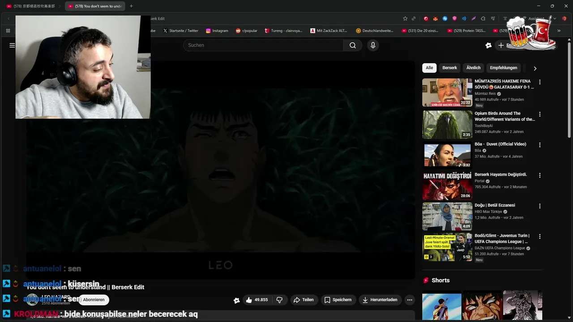Click the sparkle icon beside the create button
Image resolution: width=573 pixels, height=322 pixels.
point(488,45)
